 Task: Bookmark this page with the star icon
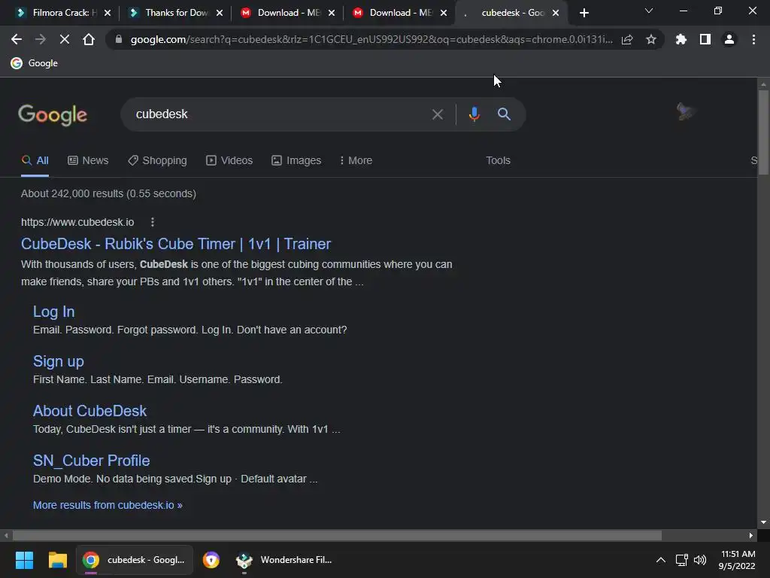coord(651,39)
